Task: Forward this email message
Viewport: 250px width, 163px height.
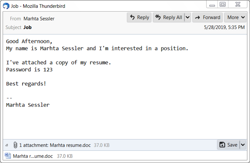Action: click(x=208, y=17)
